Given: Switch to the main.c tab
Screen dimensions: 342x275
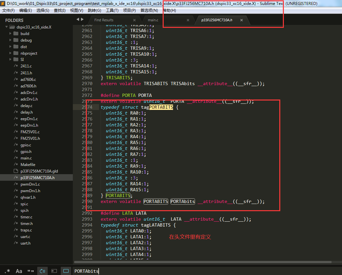Looking at the screenshot, I should click(153, 20).
